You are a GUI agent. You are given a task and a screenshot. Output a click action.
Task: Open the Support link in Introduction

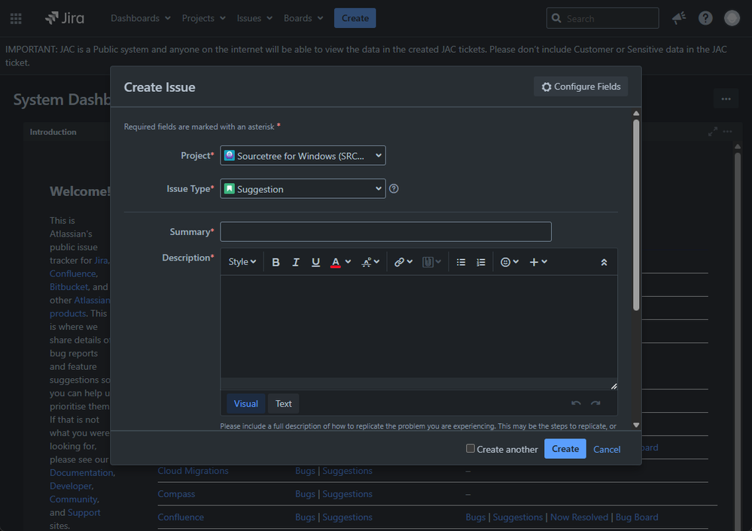click(84, 512)
